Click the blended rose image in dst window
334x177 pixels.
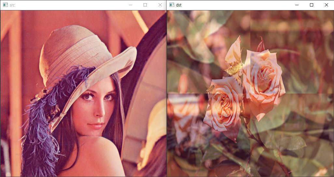250,94
